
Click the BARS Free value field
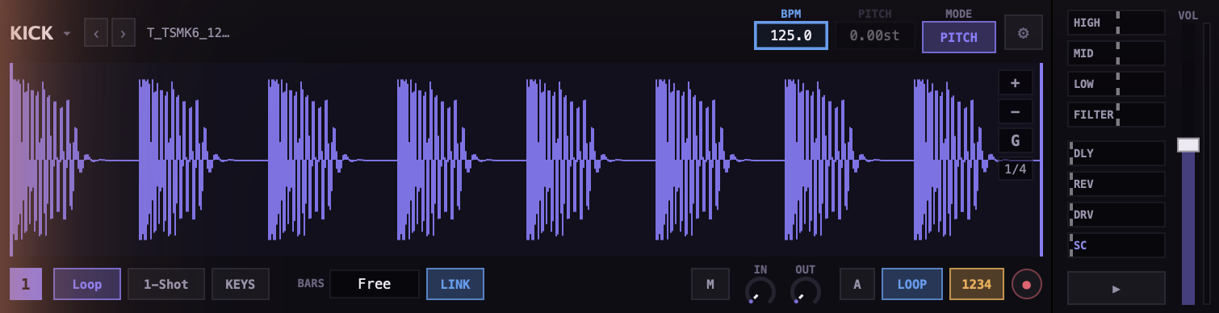pyautogui.click(x=375, y=284)
